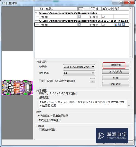Click the 加入文件夹 add folder button
The image size is (136, 147).
coord(116,72)
